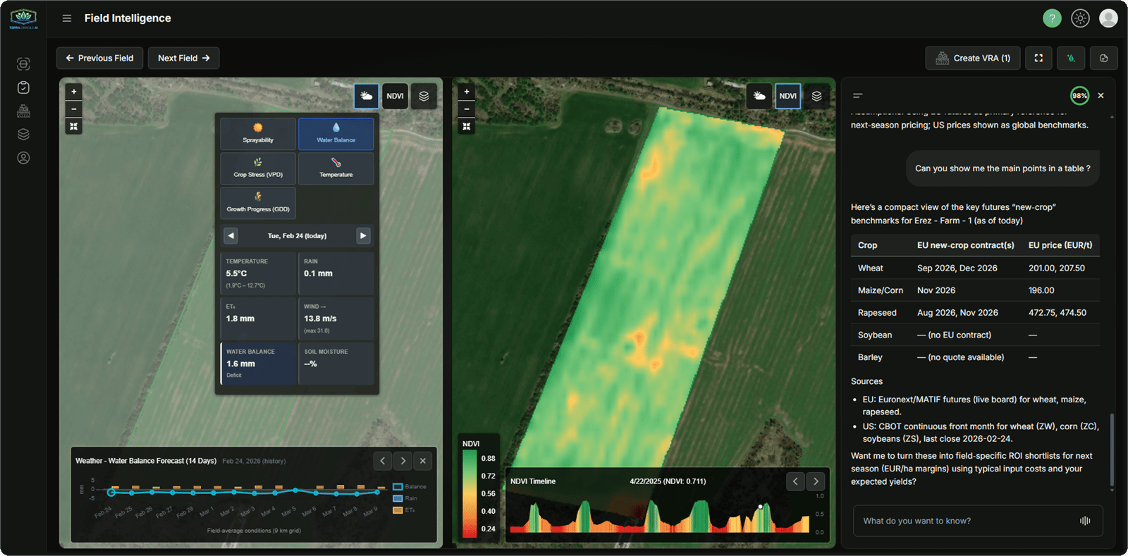Screen dimensions: 1128x556
Task: Open layers menu on right map
Action: tap(816, 97)
